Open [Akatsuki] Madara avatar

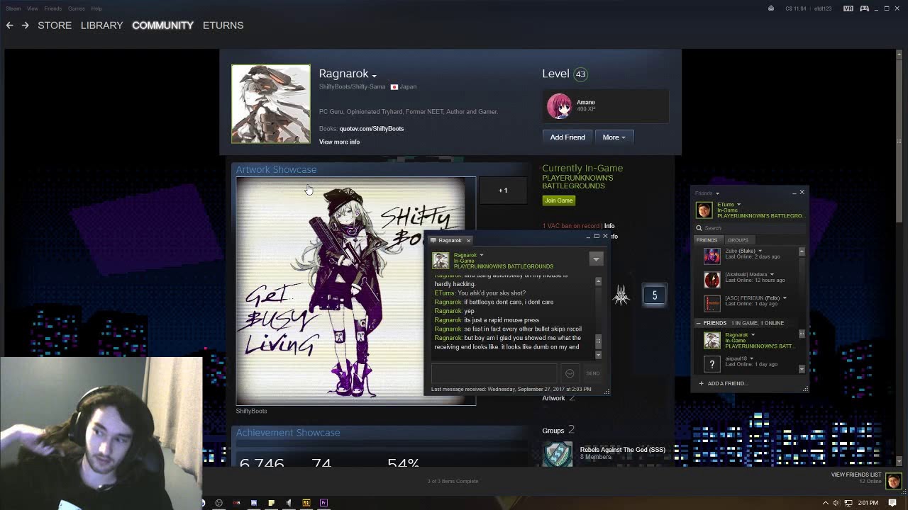(712, 279)
